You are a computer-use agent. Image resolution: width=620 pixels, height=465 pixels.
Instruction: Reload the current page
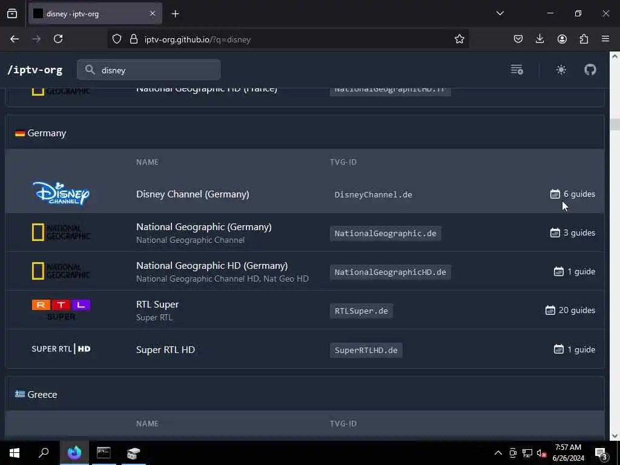click(x=58, y=39)
